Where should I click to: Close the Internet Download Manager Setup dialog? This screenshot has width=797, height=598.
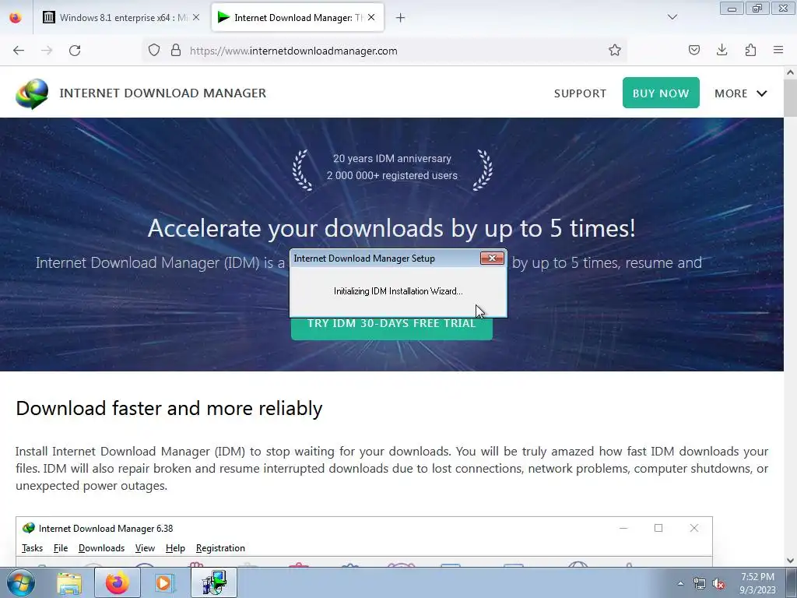click(x=492, y=259)
